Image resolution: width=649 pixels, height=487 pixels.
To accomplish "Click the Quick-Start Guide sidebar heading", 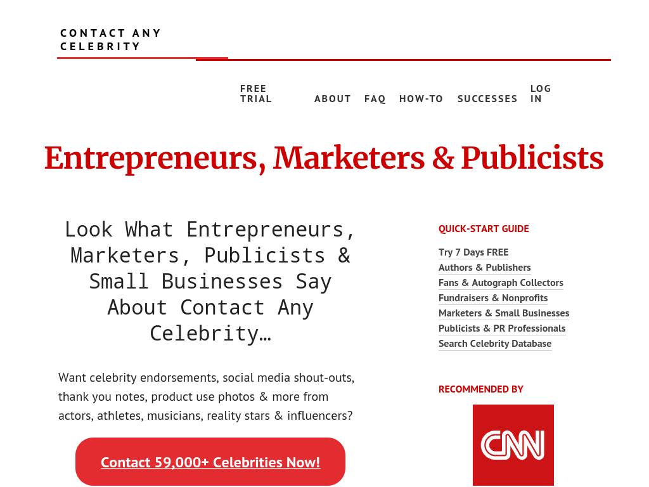I will point(484,229).
